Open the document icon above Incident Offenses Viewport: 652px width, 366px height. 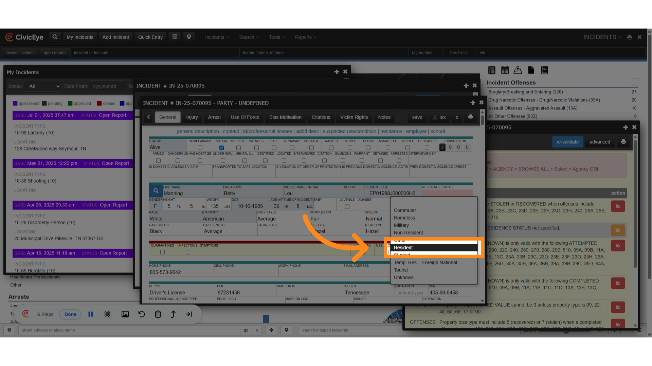pyautogui.click(x=531, y=70)
